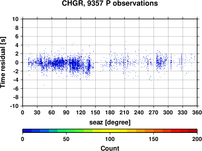
Task: Click the orange section of colorbar
Action: [x=145, y=131]
